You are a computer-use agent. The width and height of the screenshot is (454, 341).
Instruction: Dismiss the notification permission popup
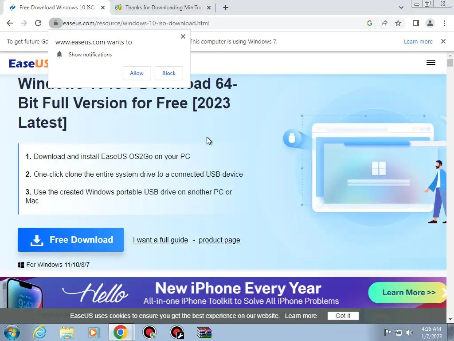coord(183,36)
